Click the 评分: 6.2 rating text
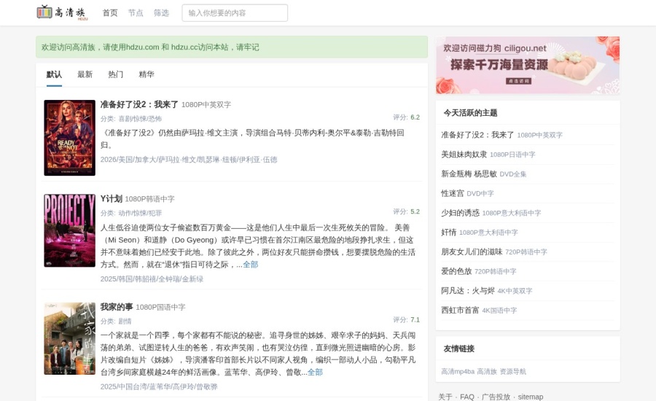 pos(406,117)
